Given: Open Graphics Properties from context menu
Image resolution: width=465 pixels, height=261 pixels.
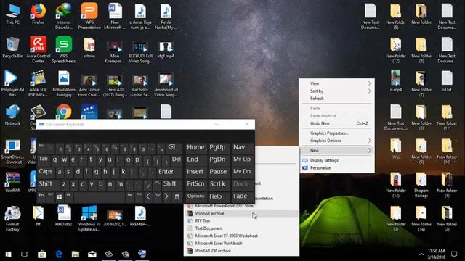Looking at the screenshot, I should (x=337, y=133).
